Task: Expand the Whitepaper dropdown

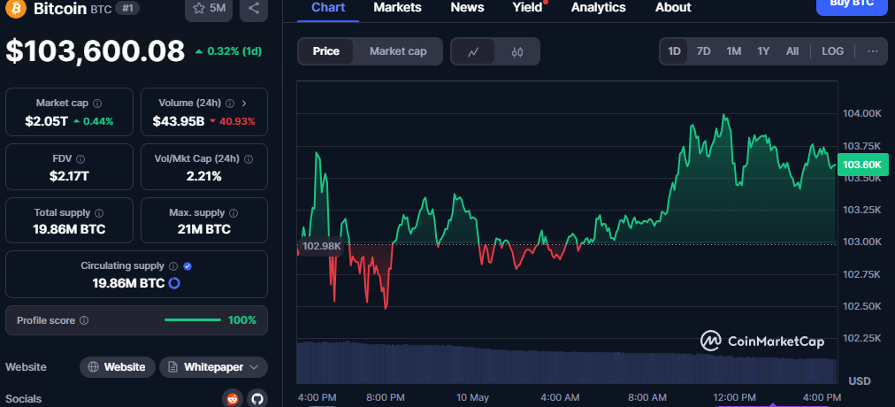Action: [213, 367]
